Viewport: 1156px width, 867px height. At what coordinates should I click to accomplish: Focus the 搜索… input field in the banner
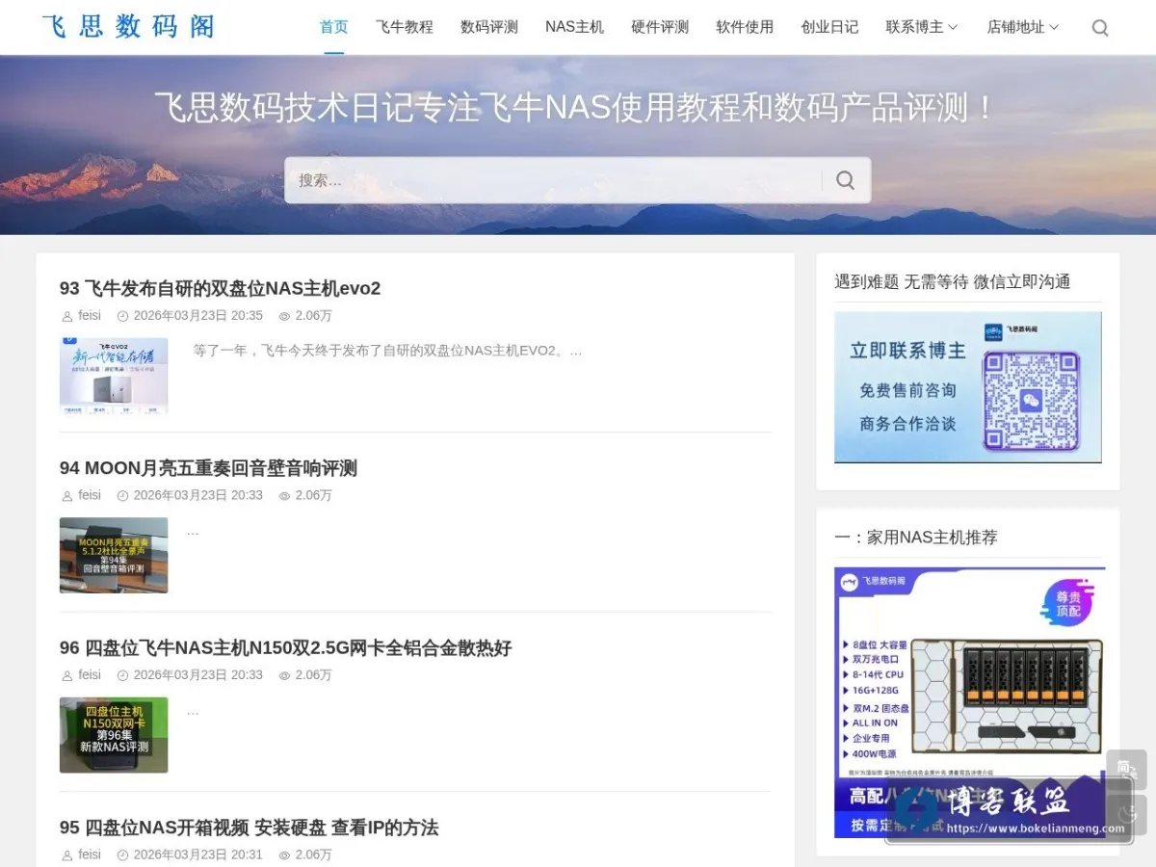[554, 180]
